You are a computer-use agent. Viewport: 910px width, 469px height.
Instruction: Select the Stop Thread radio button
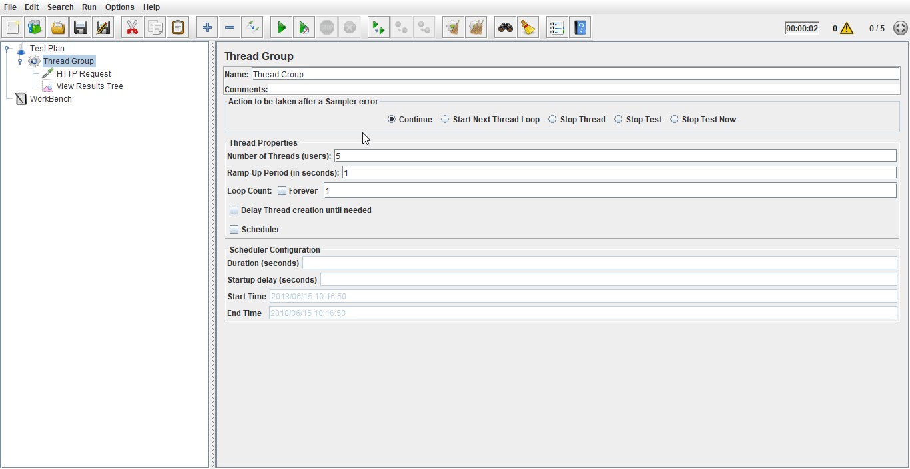pos(552,119)
